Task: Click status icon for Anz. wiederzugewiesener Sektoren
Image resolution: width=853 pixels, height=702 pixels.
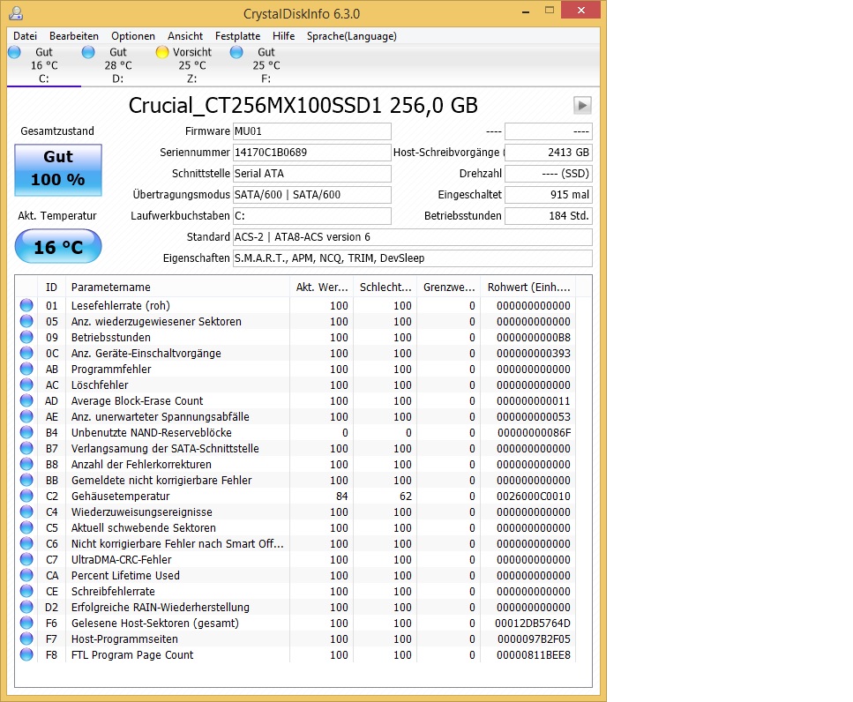Action: tap(26, 321)
